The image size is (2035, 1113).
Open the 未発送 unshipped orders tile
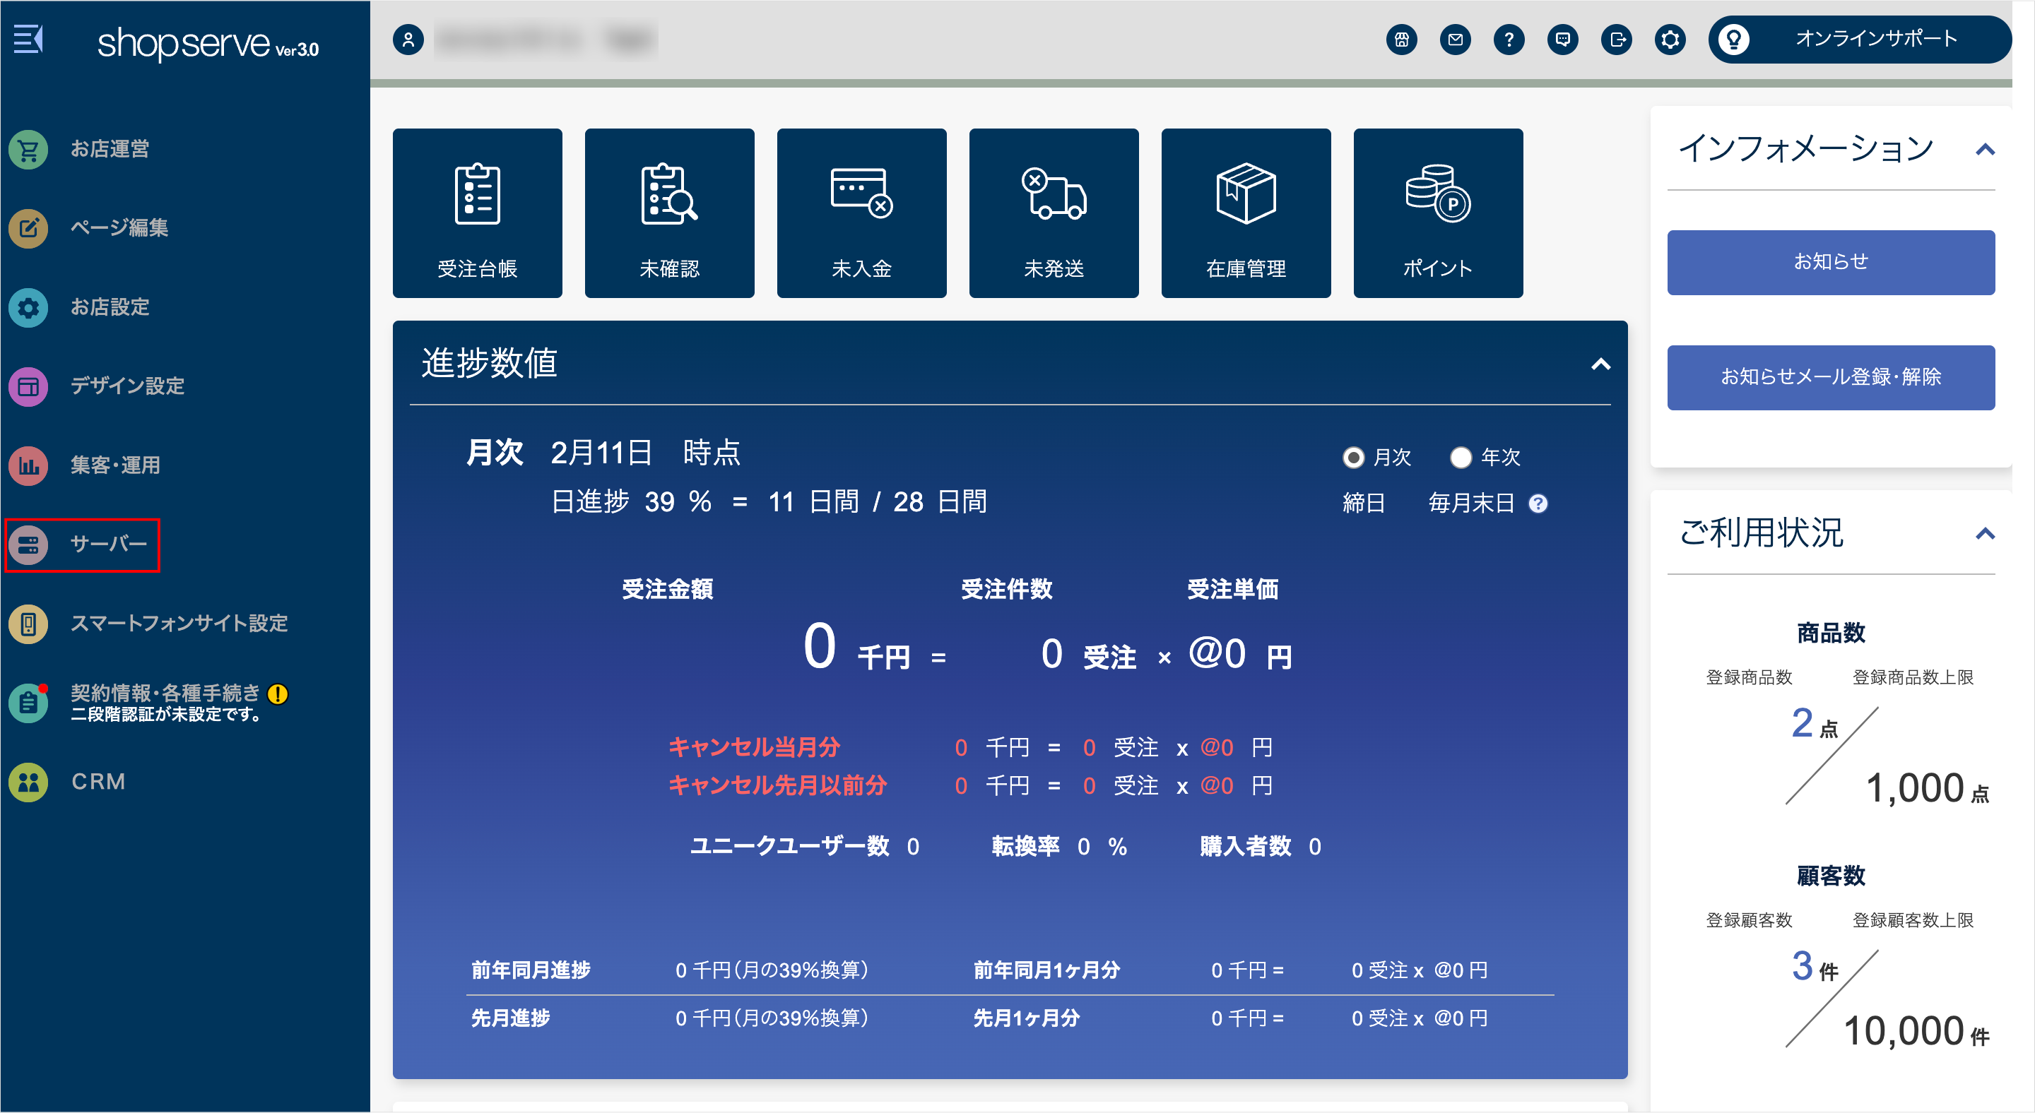[1053, 213]
